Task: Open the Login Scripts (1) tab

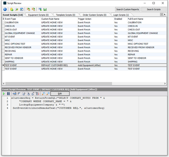Action: pyautogui.click(x=121, y=15)
